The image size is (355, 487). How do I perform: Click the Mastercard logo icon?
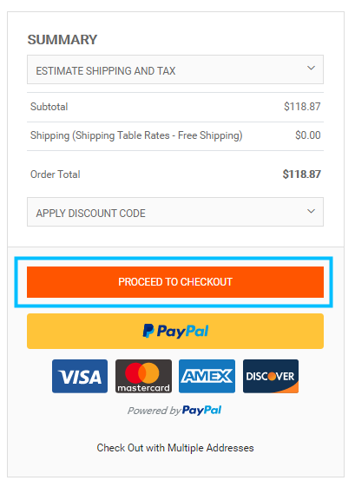point(143,376)
